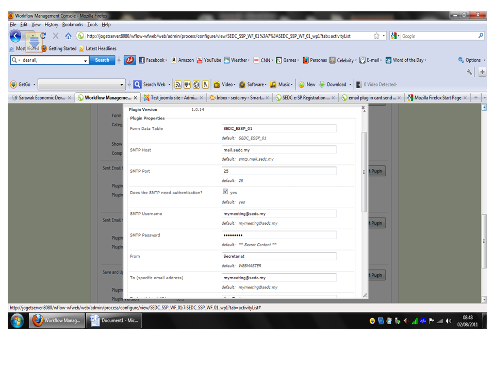Go back with the blue back arrow
This screenshot has width=495, height=371.
(x=15, y=36)
